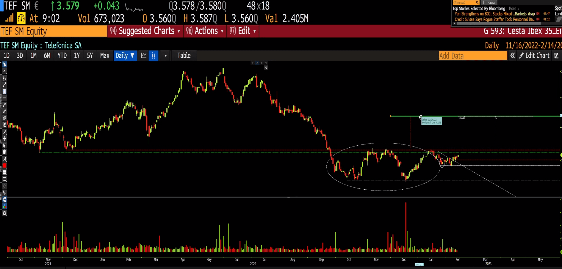Open the Yen Strengthens on BOJ story
Viewport: 562px width, 269px height.
click(x=494, y=14)
